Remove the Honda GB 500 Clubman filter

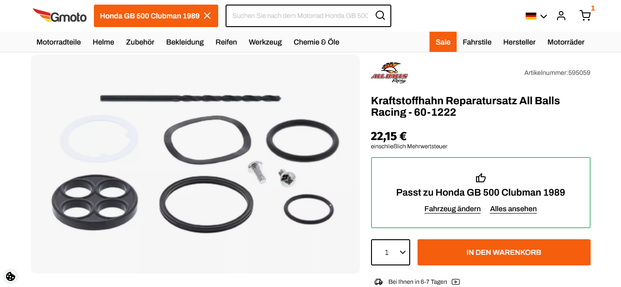point(207,16)
